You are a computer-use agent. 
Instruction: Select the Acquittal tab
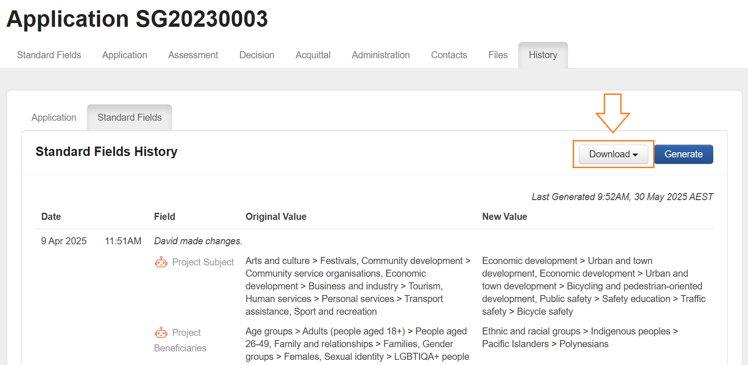(313, 55)
